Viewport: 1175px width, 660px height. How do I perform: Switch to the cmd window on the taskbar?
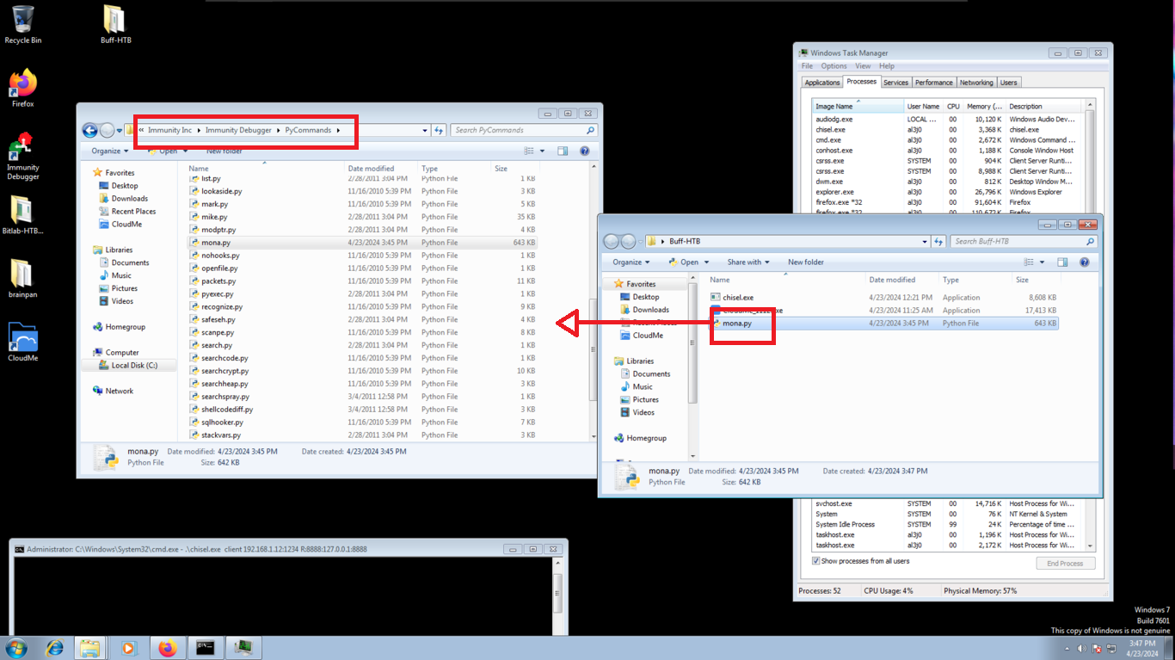click(x=205, y=648)
